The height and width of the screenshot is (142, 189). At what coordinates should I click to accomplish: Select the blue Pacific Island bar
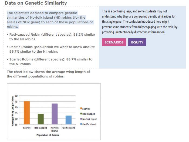[x=69, y=120]
